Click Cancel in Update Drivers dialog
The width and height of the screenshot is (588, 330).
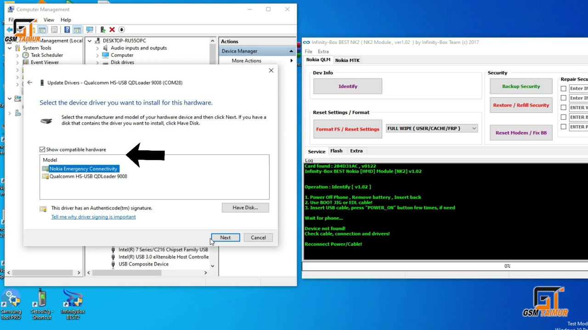point(258,237)
